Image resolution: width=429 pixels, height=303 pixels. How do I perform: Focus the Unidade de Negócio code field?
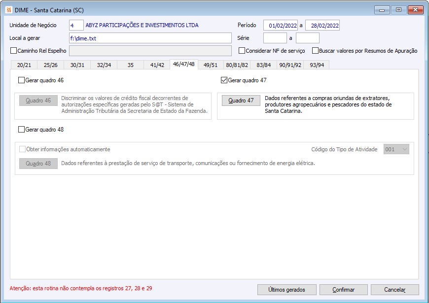pyautogui.click(x=76, y=25)
